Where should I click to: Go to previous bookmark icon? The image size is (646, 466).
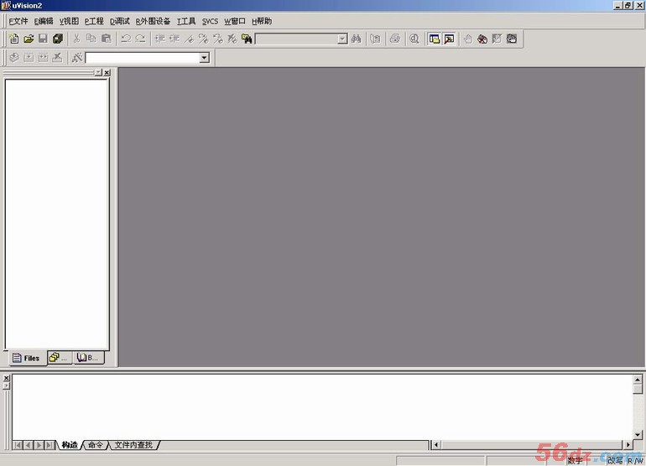click(x=218, y=39)
